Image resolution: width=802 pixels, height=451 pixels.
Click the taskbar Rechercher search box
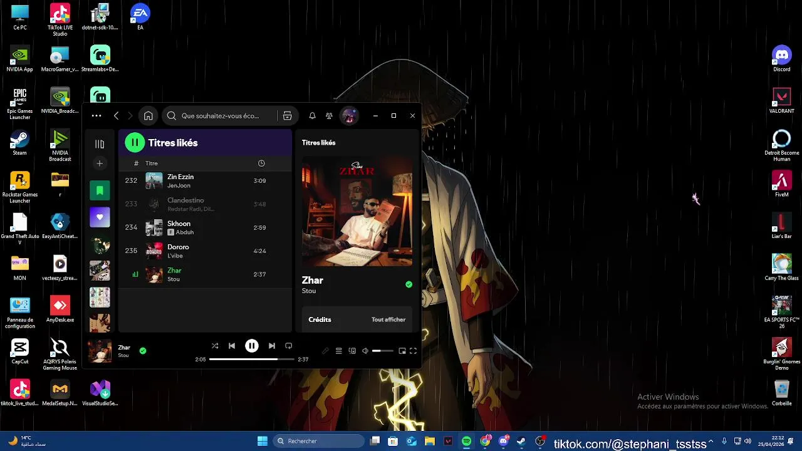(318, 441)
